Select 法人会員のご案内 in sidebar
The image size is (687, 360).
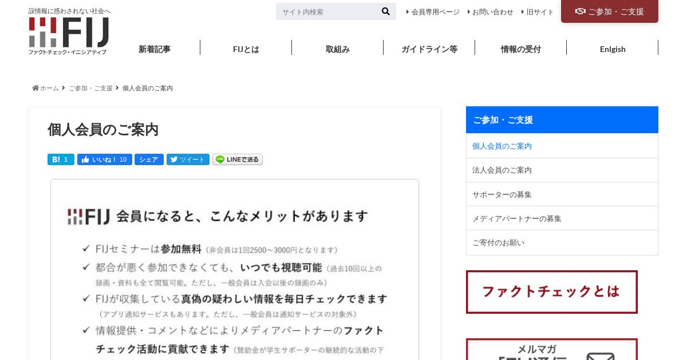(562, 170)
